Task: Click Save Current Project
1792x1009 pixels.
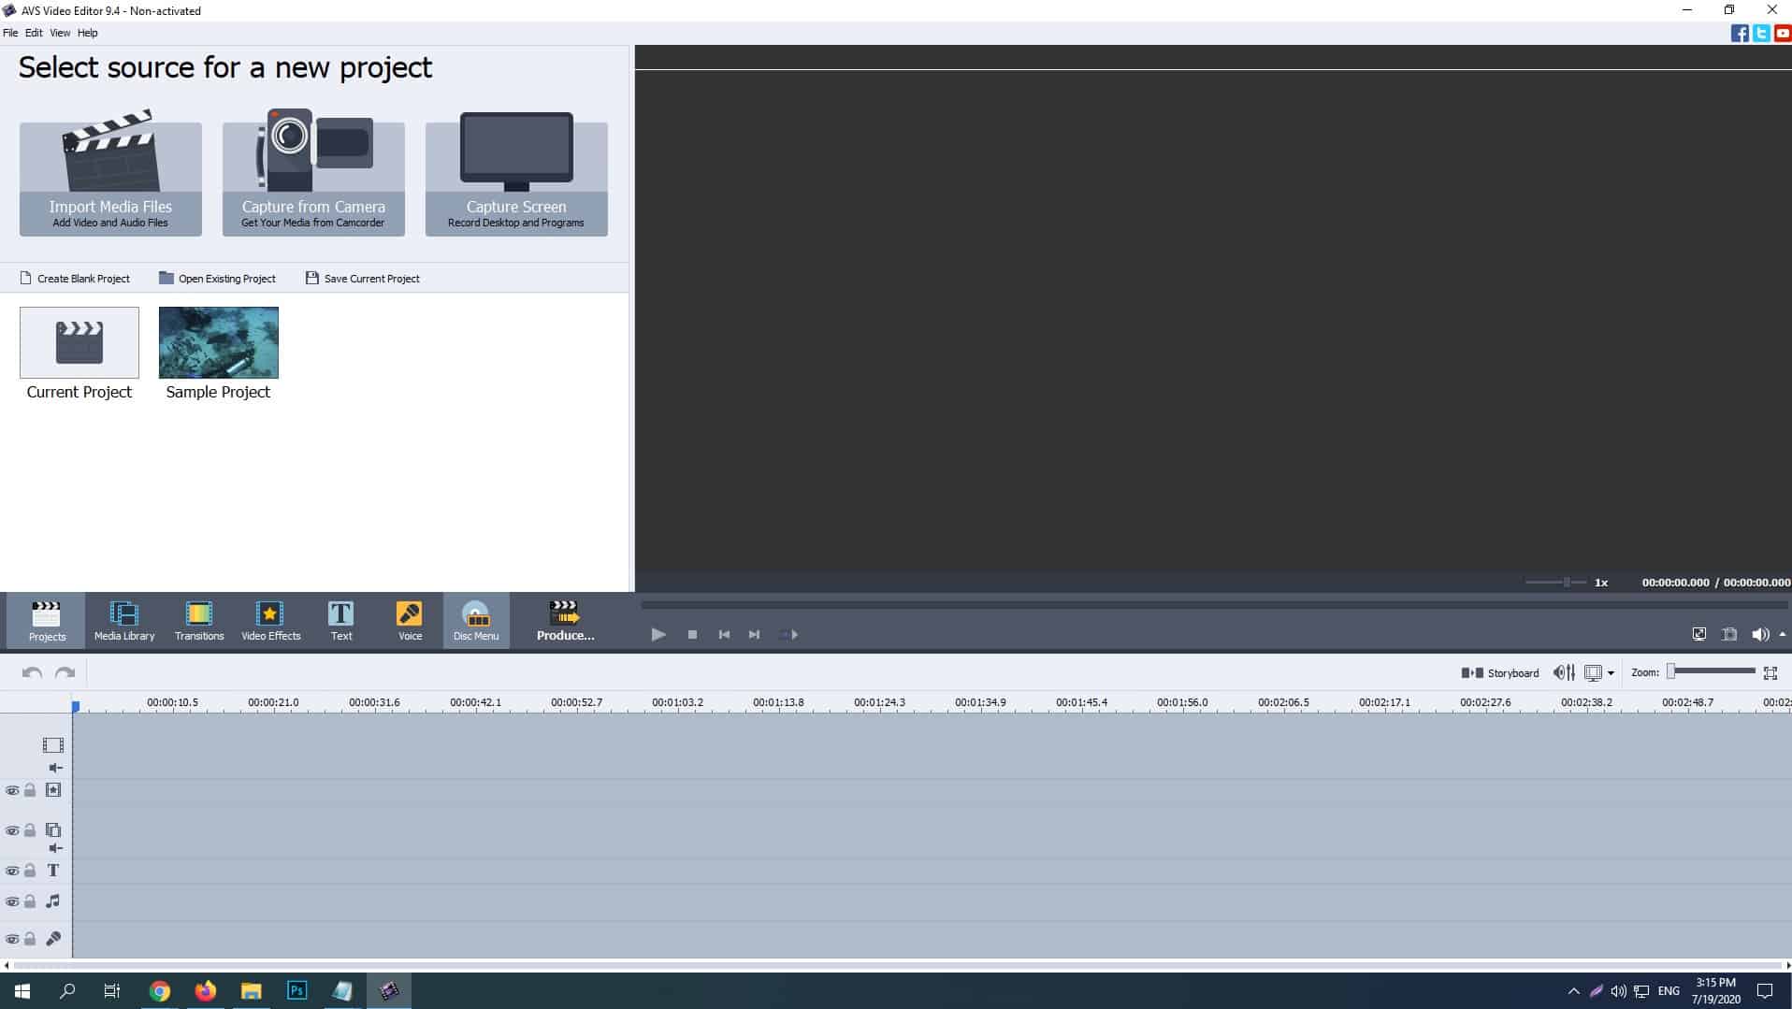Action: [363, 279]
